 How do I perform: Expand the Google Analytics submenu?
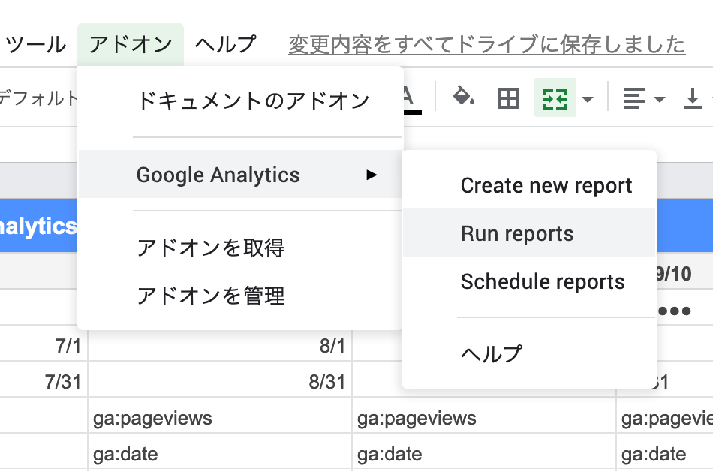241,175
